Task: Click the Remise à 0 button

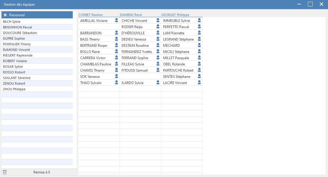Action: (x=39, y=172)
